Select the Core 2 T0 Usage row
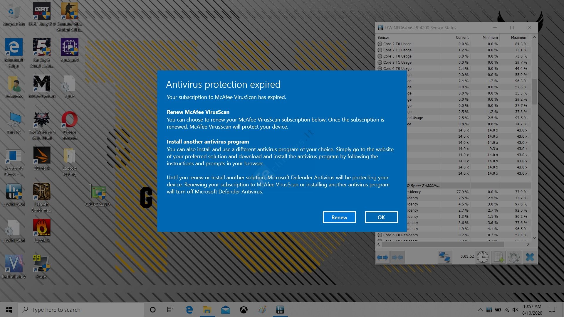The height and width of the screenshot is (317, 564). [x=454, y=44]
